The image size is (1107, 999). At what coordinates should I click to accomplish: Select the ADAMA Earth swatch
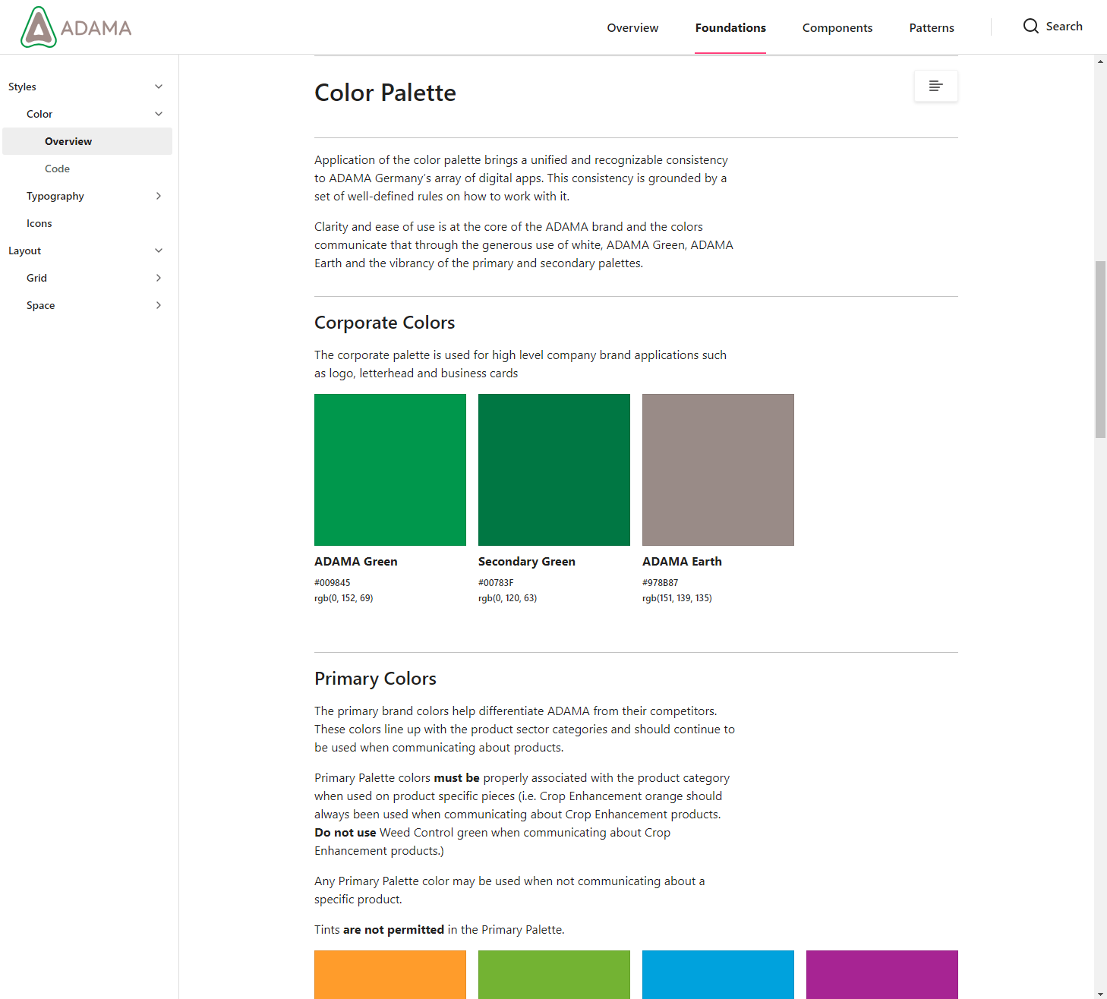coord(718,470)
